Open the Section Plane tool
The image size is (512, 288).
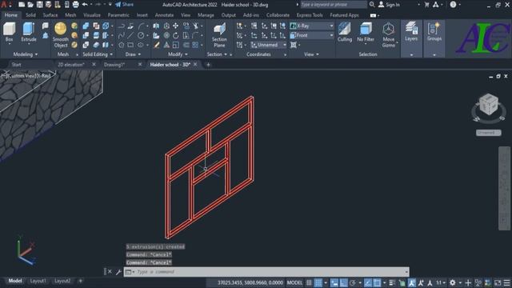click(x=219, y=35)
